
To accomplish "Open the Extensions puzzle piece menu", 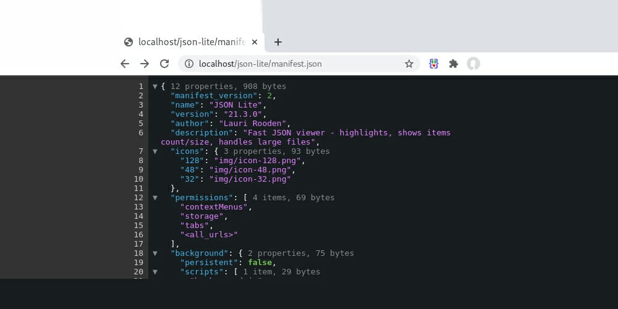I will (x=454, y=64).
